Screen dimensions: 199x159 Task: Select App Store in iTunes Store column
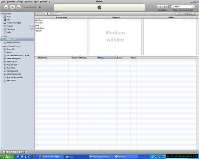point(39,20)
